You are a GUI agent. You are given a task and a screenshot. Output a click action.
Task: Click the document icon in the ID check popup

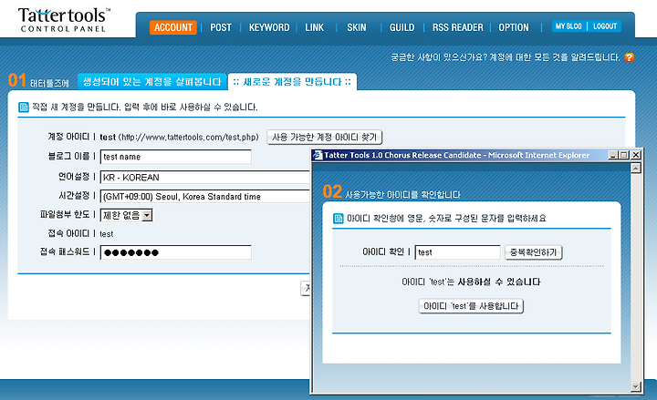338,219
